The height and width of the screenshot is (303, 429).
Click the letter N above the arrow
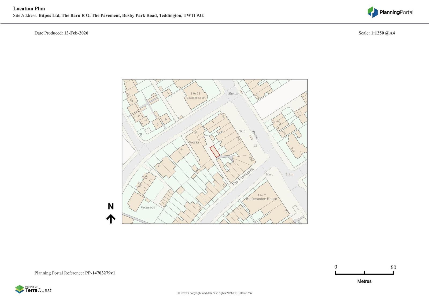tap(111, 206)
